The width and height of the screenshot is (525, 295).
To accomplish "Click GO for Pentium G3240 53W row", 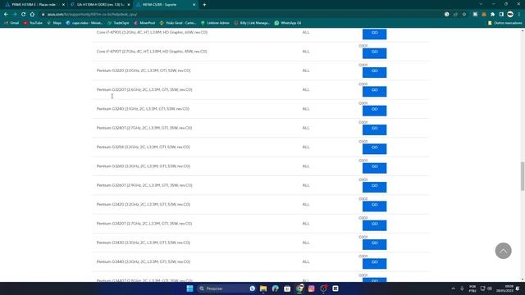I will 374,110.
